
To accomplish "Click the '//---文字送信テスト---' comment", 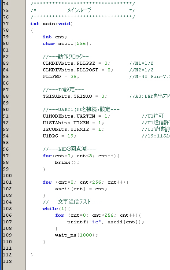I will tap(71, 202).
